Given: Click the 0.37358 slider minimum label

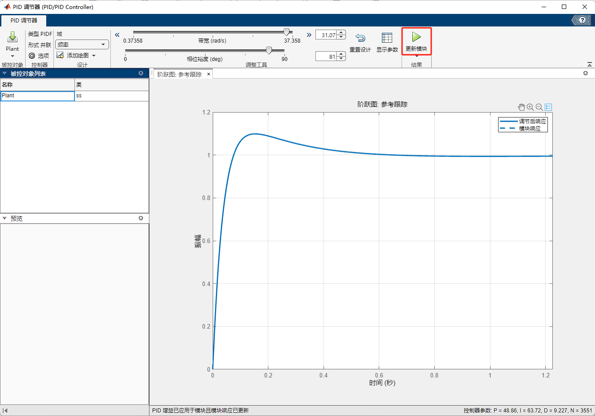Looking at the screenshot, I should (133, 41).
